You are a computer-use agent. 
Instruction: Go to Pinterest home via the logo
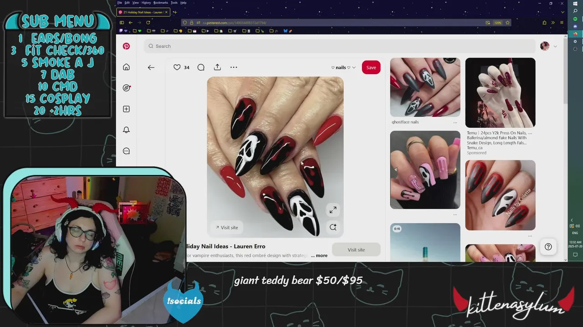pos(126,46)
